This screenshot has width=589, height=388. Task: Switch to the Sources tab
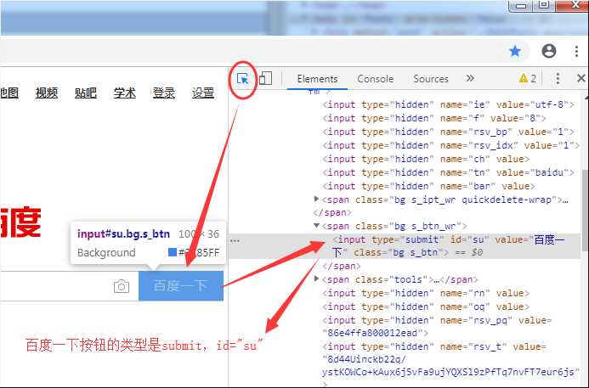(x=431, y=79)
